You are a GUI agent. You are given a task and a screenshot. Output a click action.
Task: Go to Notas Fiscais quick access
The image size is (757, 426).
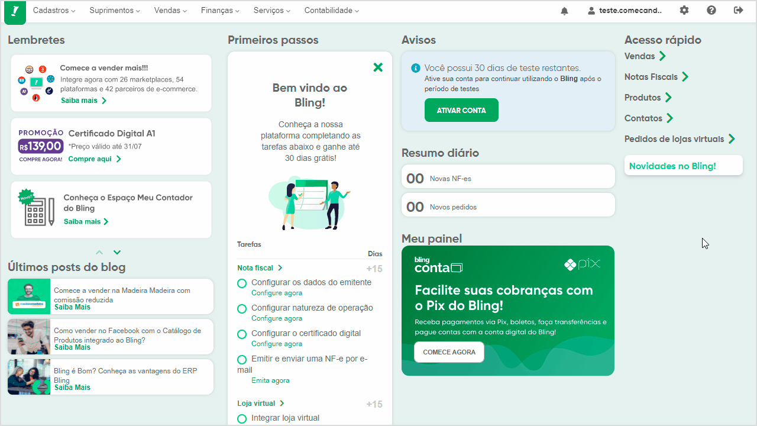656,77
